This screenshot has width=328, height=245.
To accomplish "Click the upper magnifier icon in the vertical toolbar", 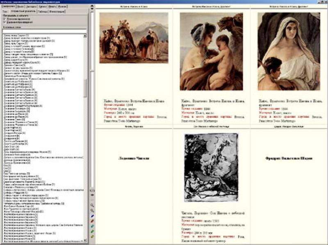I will point(92,205).
